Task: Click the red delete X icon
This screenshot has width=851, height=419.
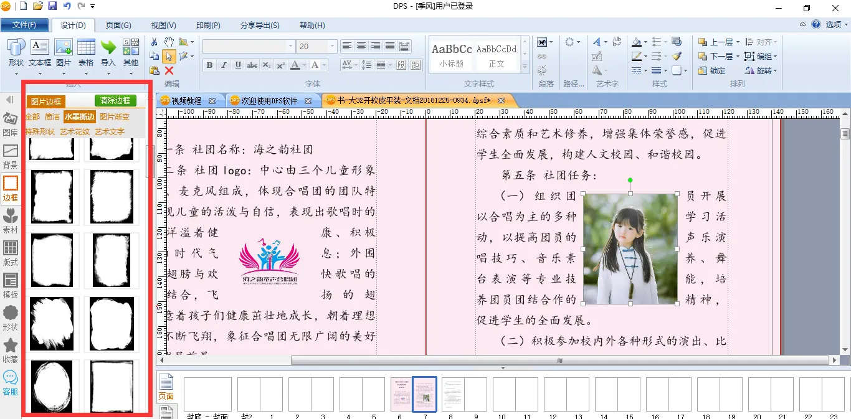Action: [169, 70]
